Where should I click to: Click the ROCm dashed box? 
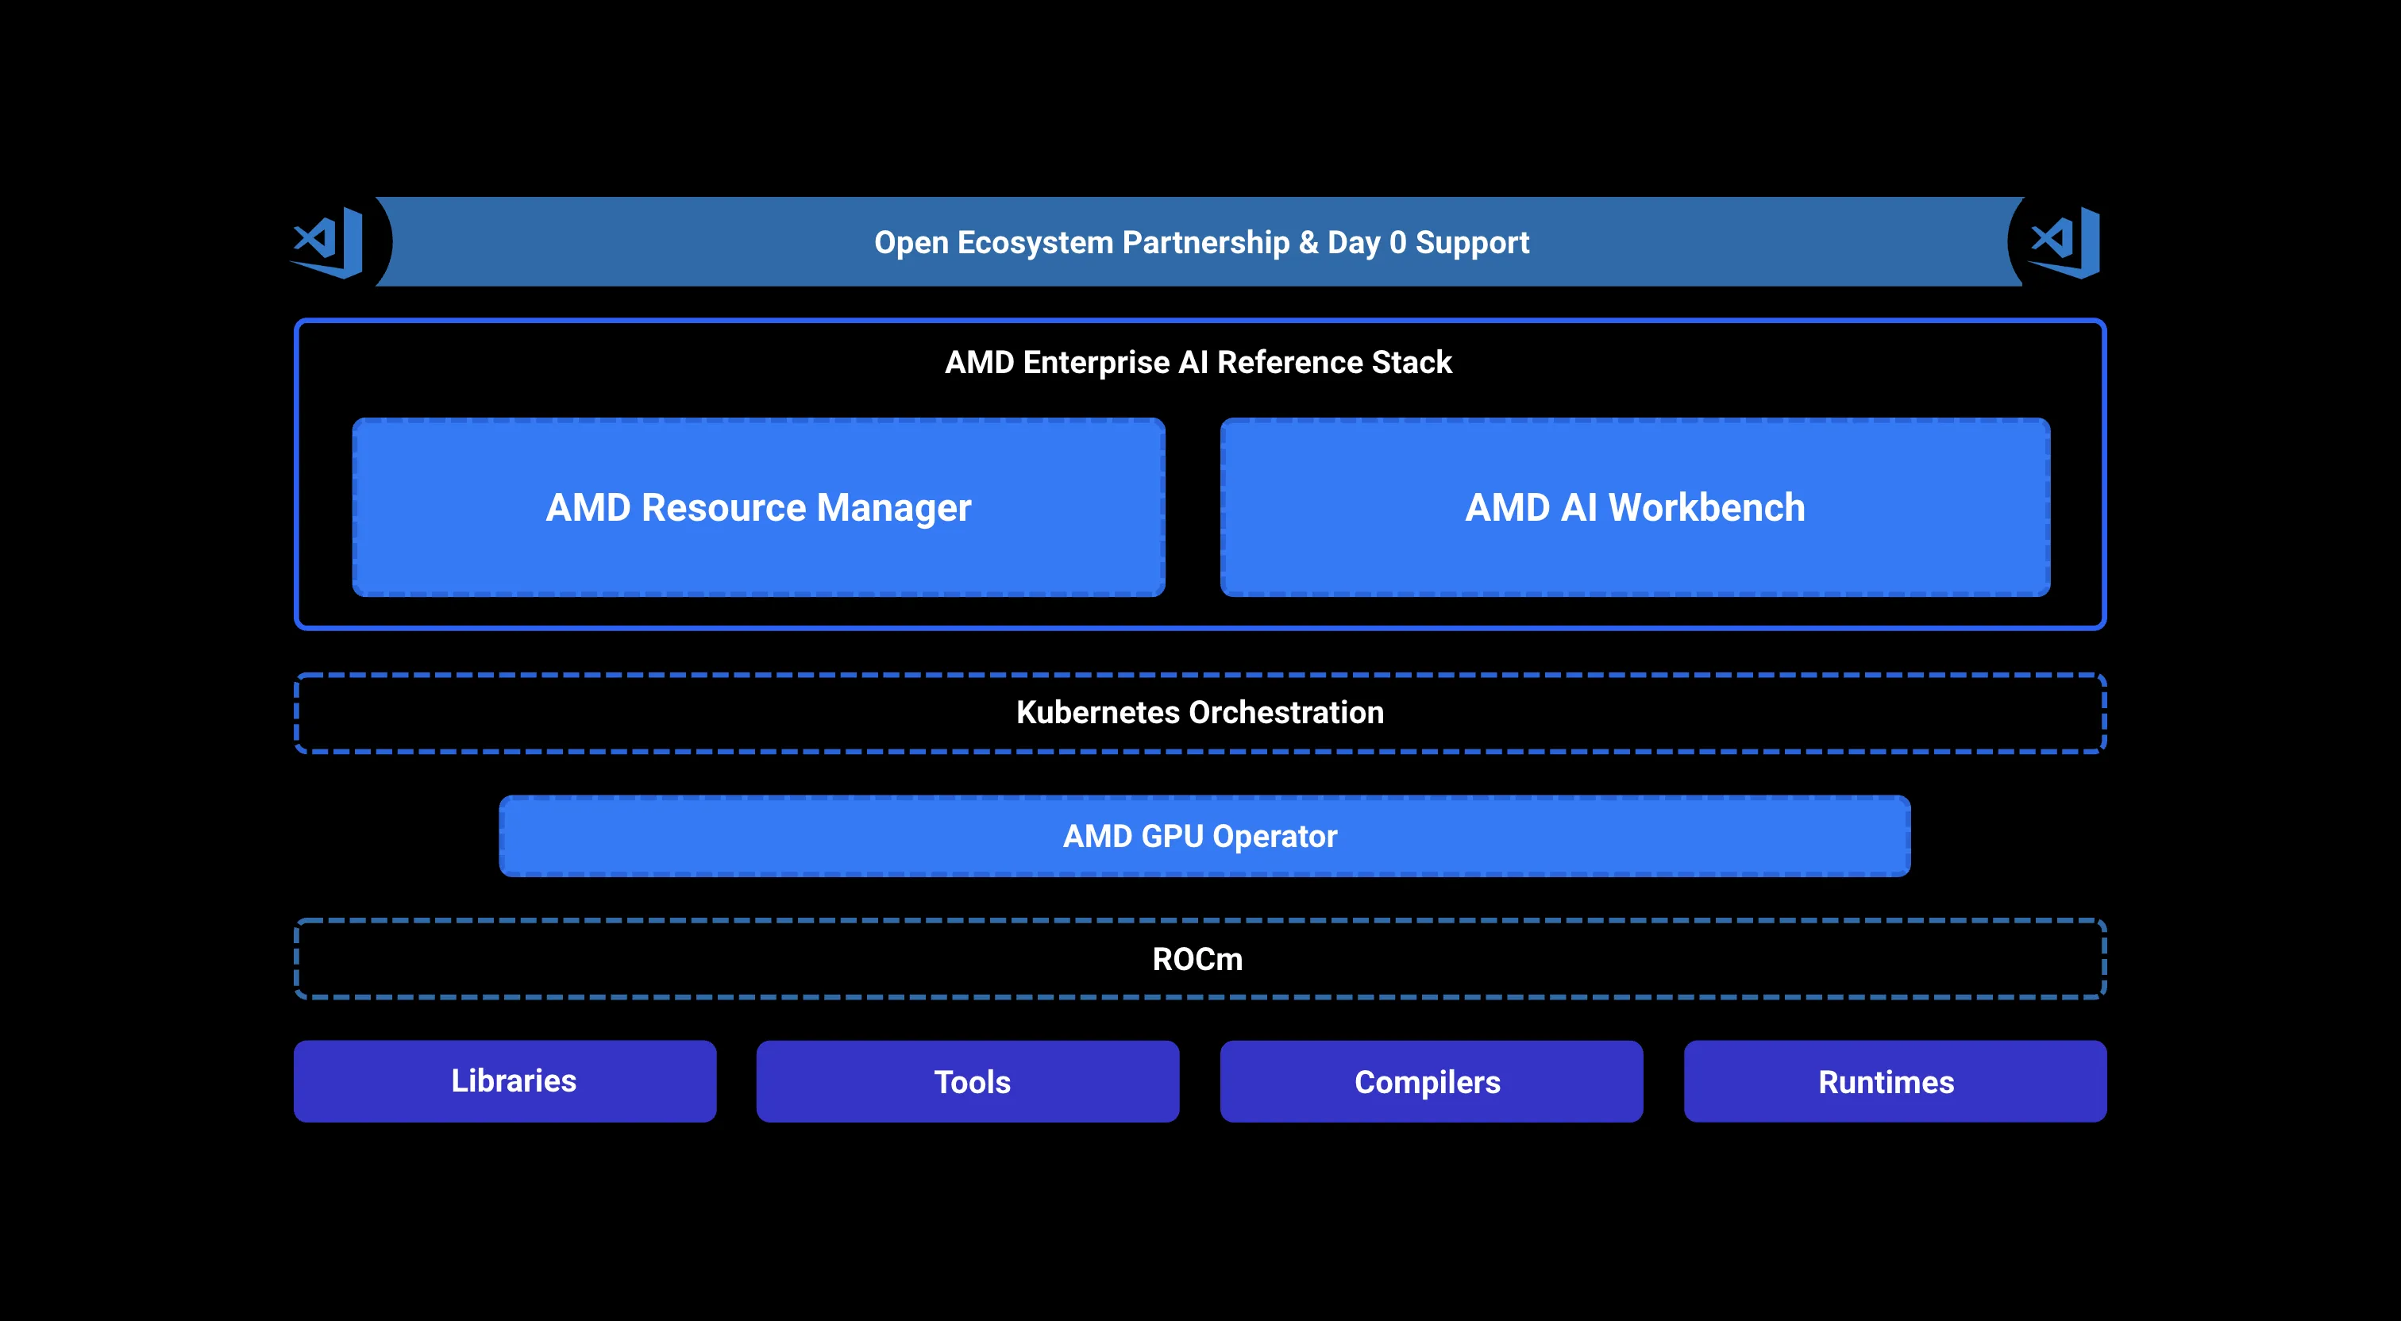(1200, 959)
